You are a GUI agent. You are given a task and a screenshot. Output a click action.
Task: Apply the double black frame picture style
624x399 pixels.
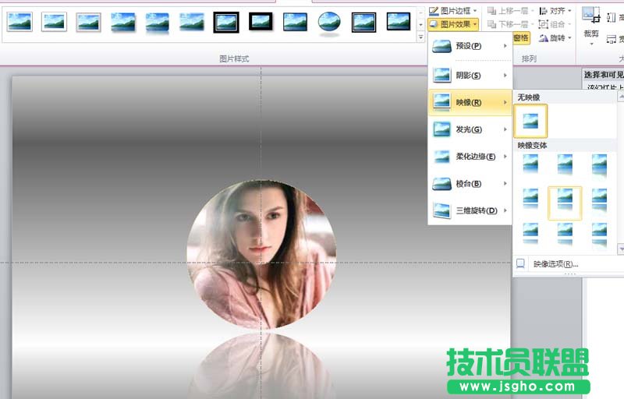pos(226,22)
